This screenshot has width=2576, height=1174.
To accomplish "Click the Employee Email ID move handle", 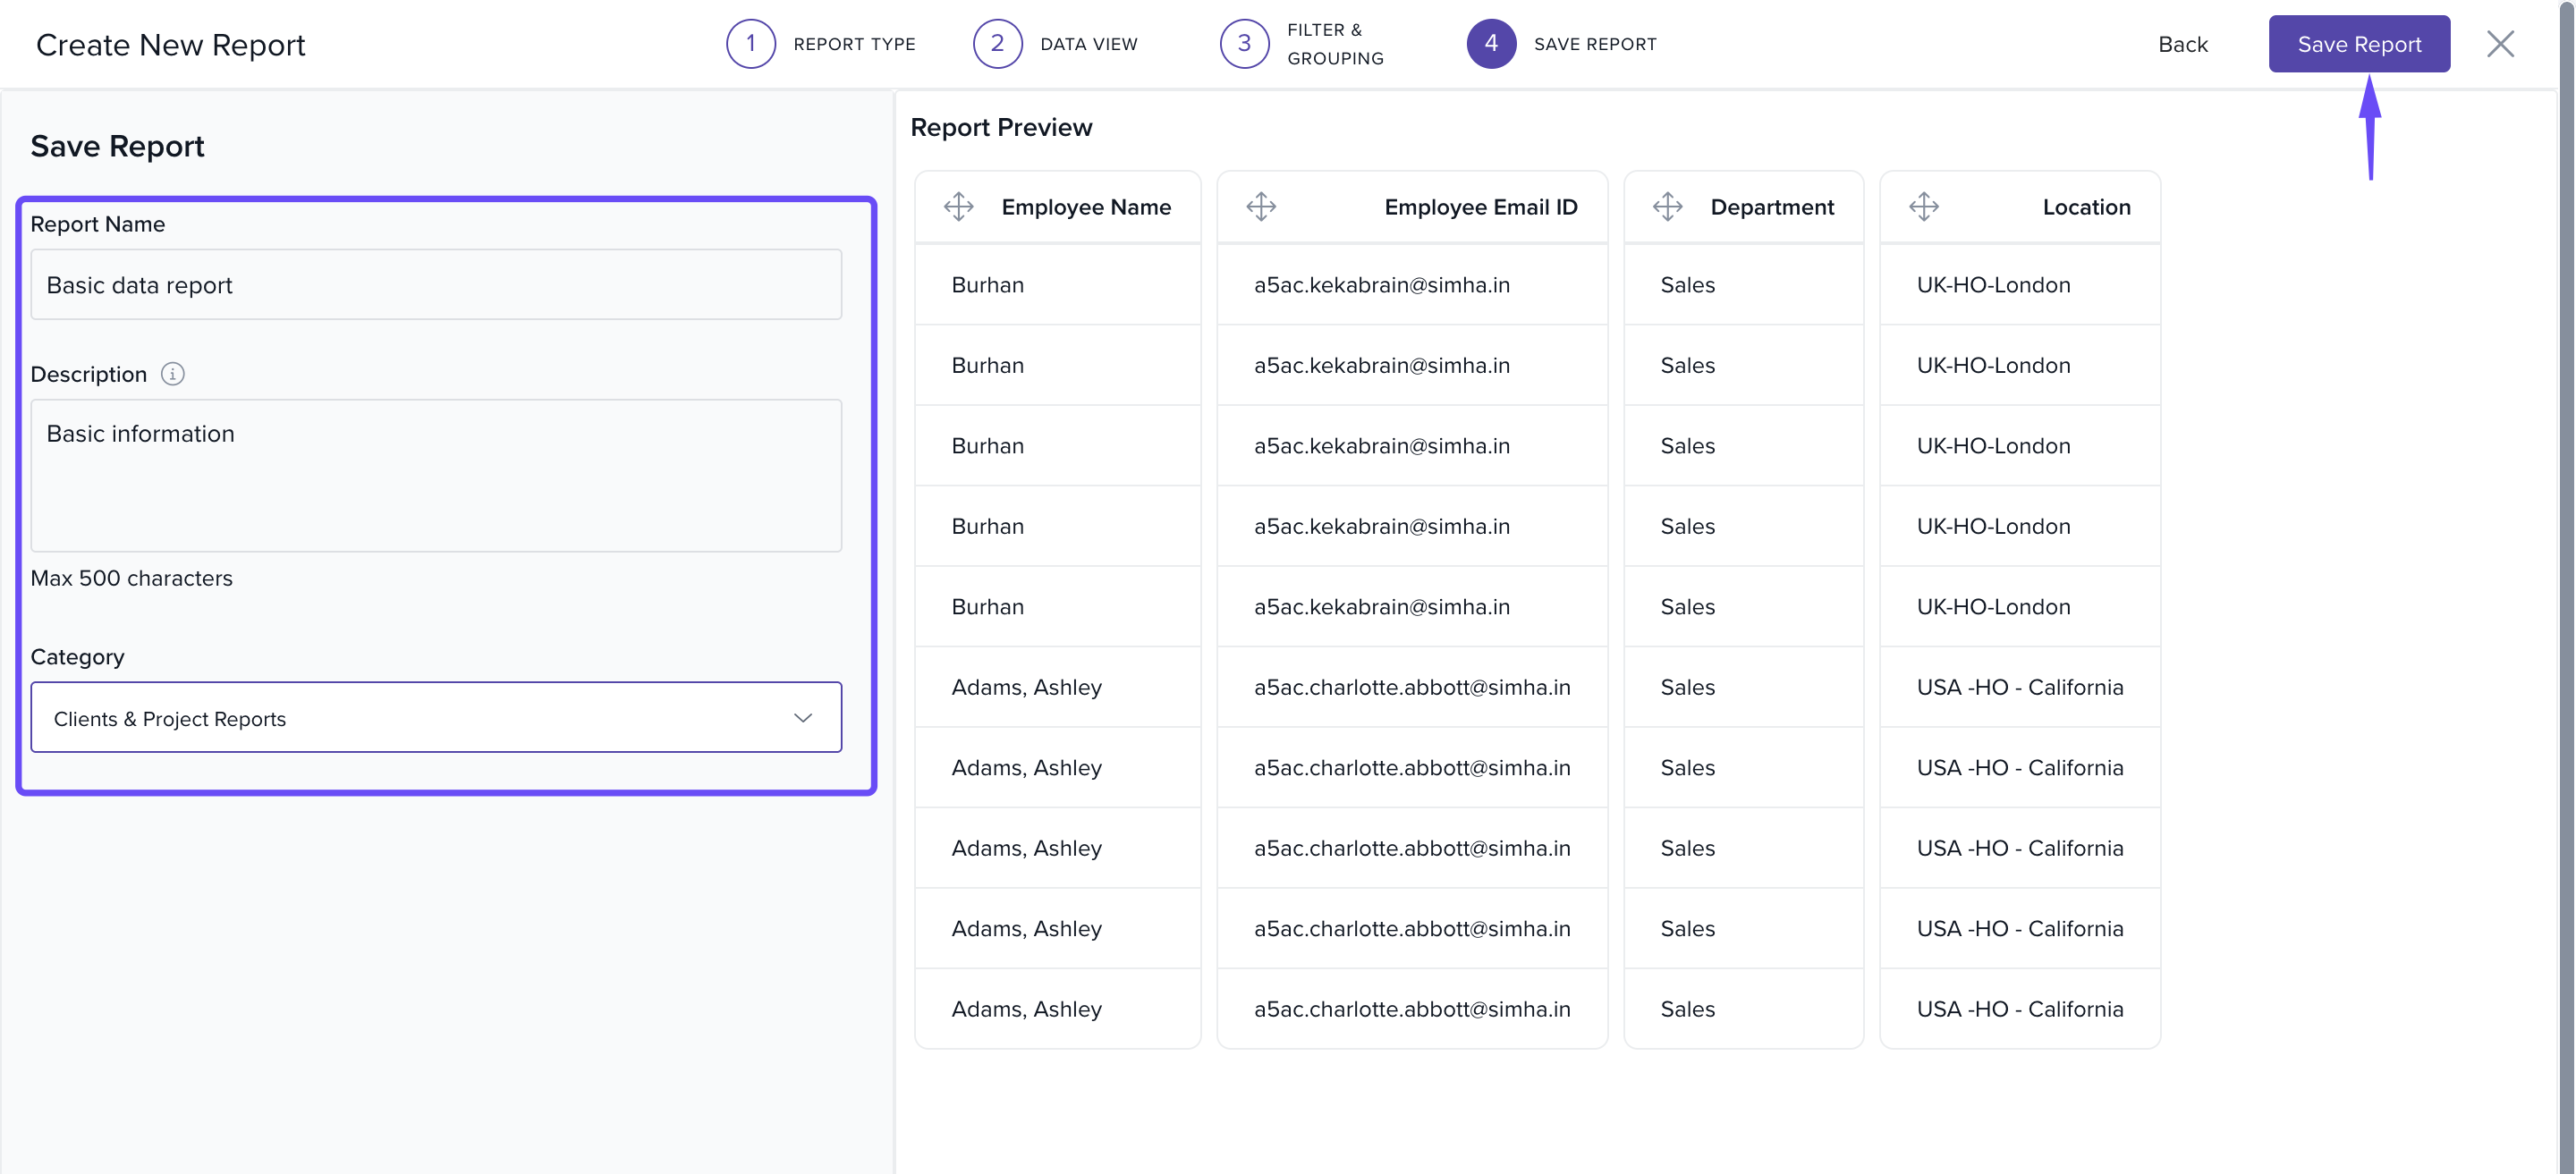I will [x=1260, y=207].
